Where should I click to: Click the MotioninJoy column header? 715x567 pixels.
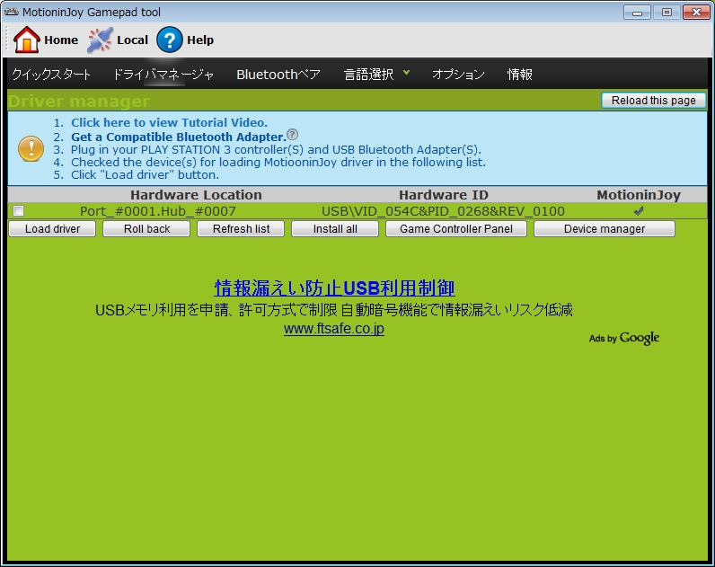tap(639, 195)
